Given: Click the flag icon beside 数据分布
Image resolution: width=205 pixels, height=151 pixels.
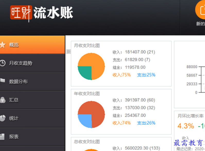Looking at the screenshot, I should click(2, 81).
